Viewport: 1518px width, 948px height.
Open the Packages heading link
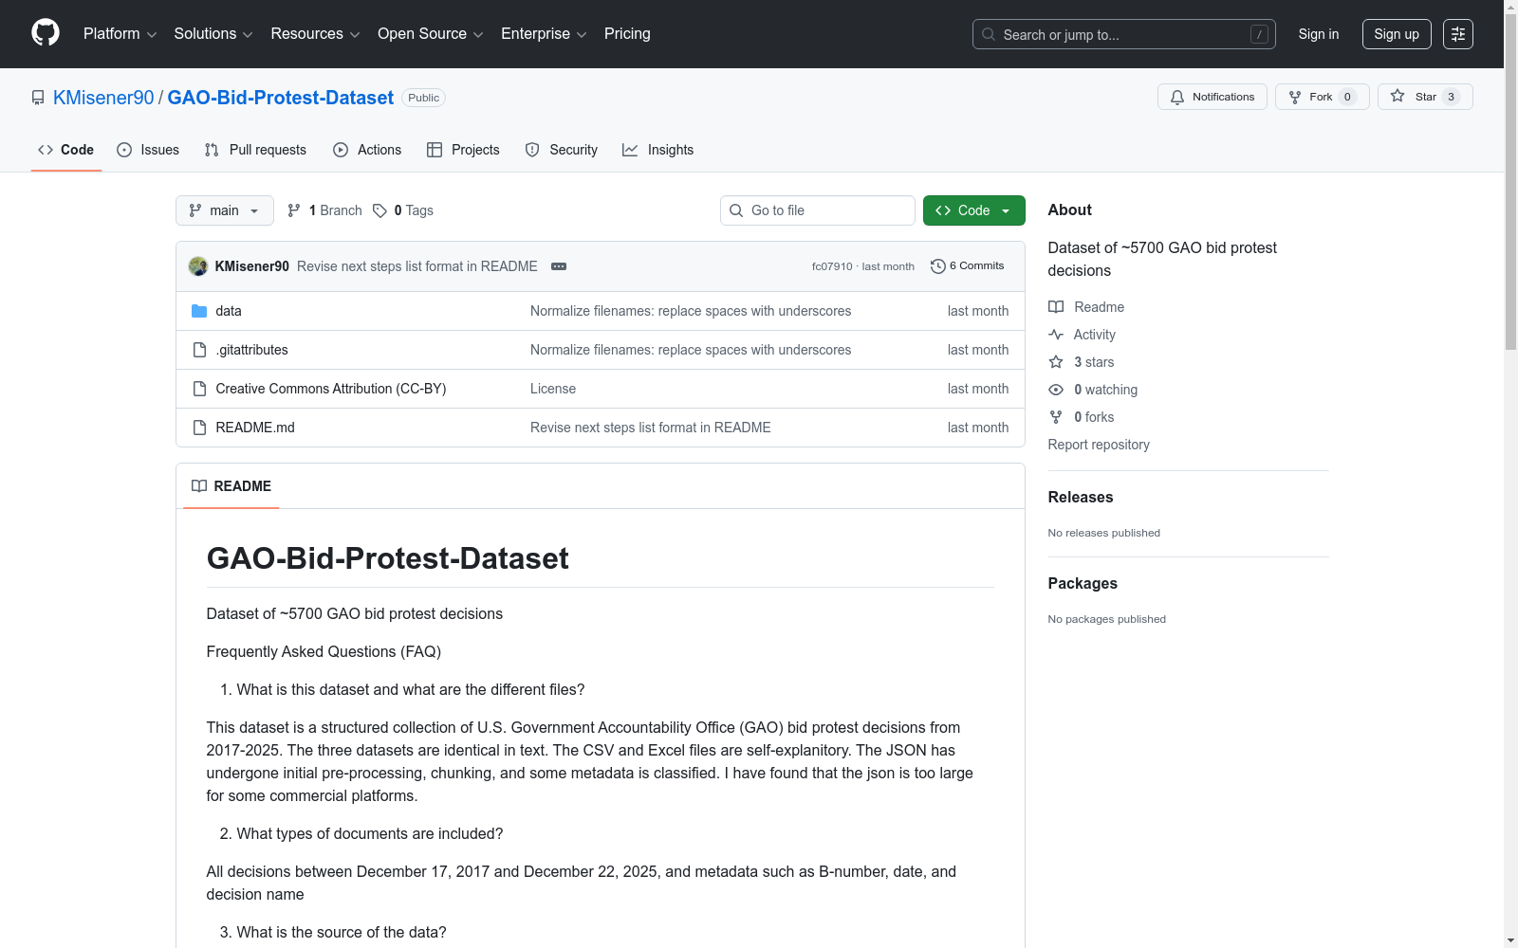click(1083, 583)
